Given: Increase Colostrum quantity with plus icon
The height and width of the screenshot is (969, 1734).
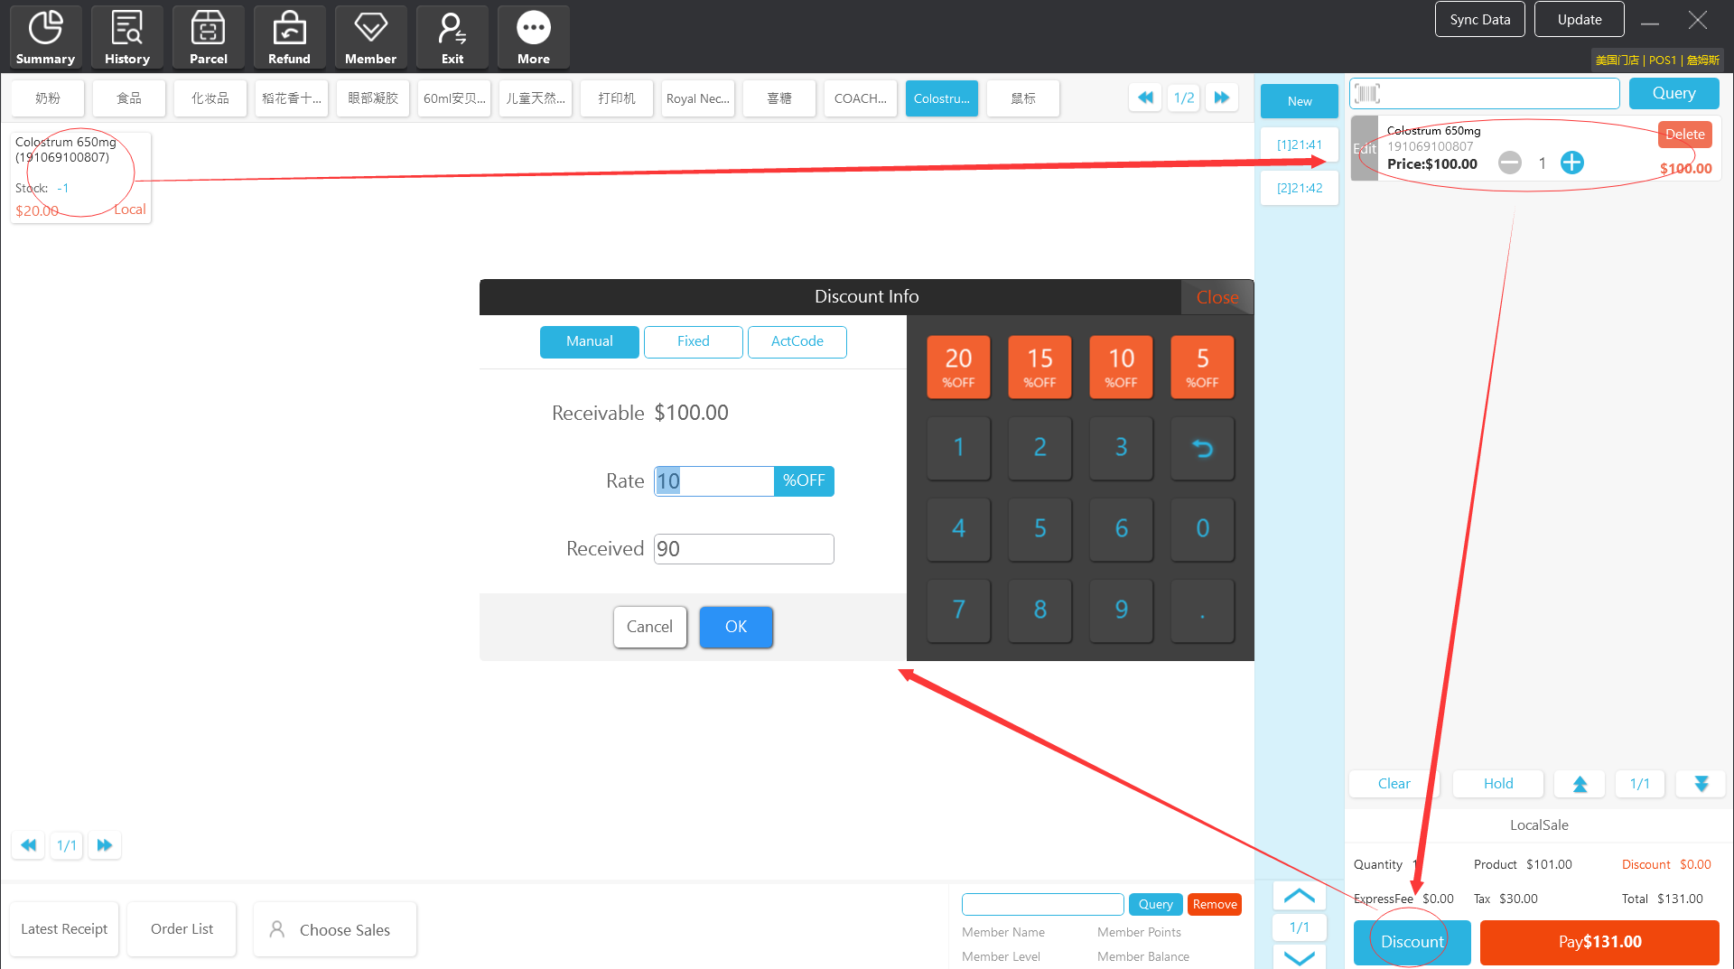Looking at the screenshot, I should pyautogui.click(x=1571, y=163).
